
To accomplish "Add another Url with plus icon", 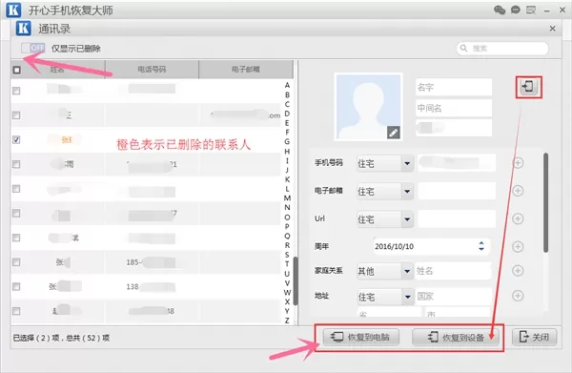I will point(518,218).
